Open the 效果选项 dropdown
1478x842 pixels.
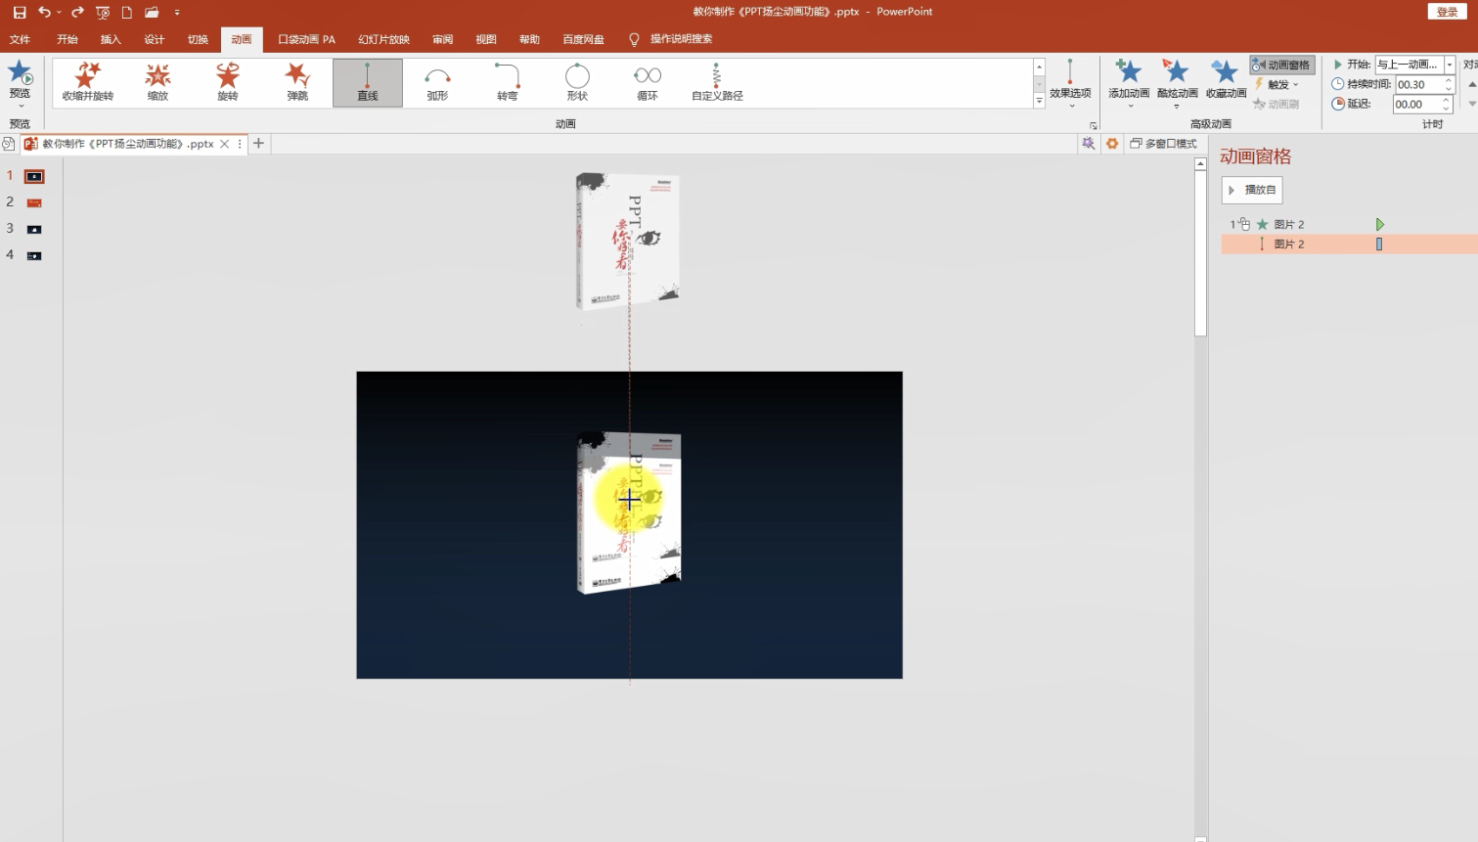coord(1070,82)
